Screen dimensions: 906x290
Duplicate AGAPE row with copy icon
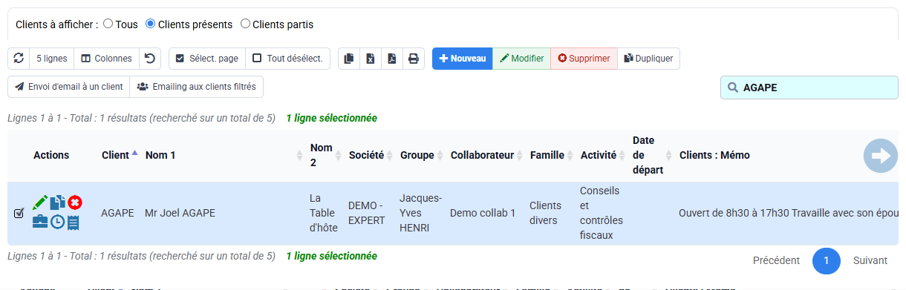58,202
